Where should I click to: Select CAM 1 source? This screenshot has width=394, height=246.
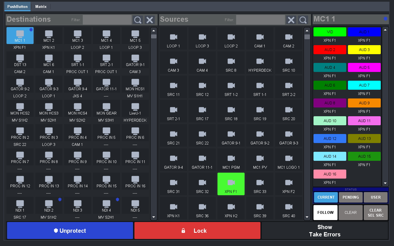(260, 38)
